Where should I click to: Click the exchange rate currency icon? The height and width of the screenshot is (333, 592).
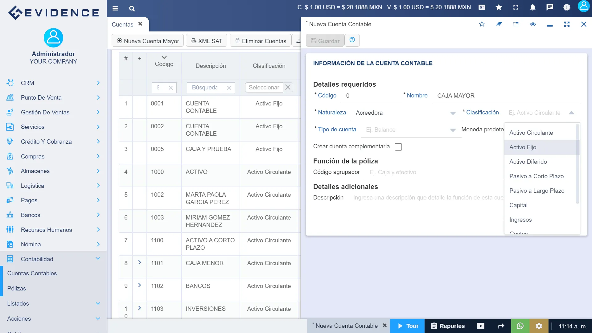point(482,7)
